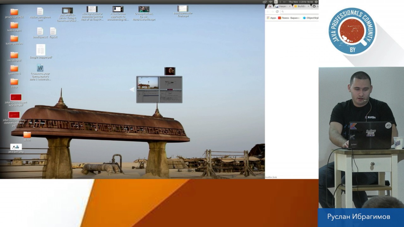Select the bottom-right workspace in the switcher
The height and width of the screenshot is (227, 404).
coord(170,96)
